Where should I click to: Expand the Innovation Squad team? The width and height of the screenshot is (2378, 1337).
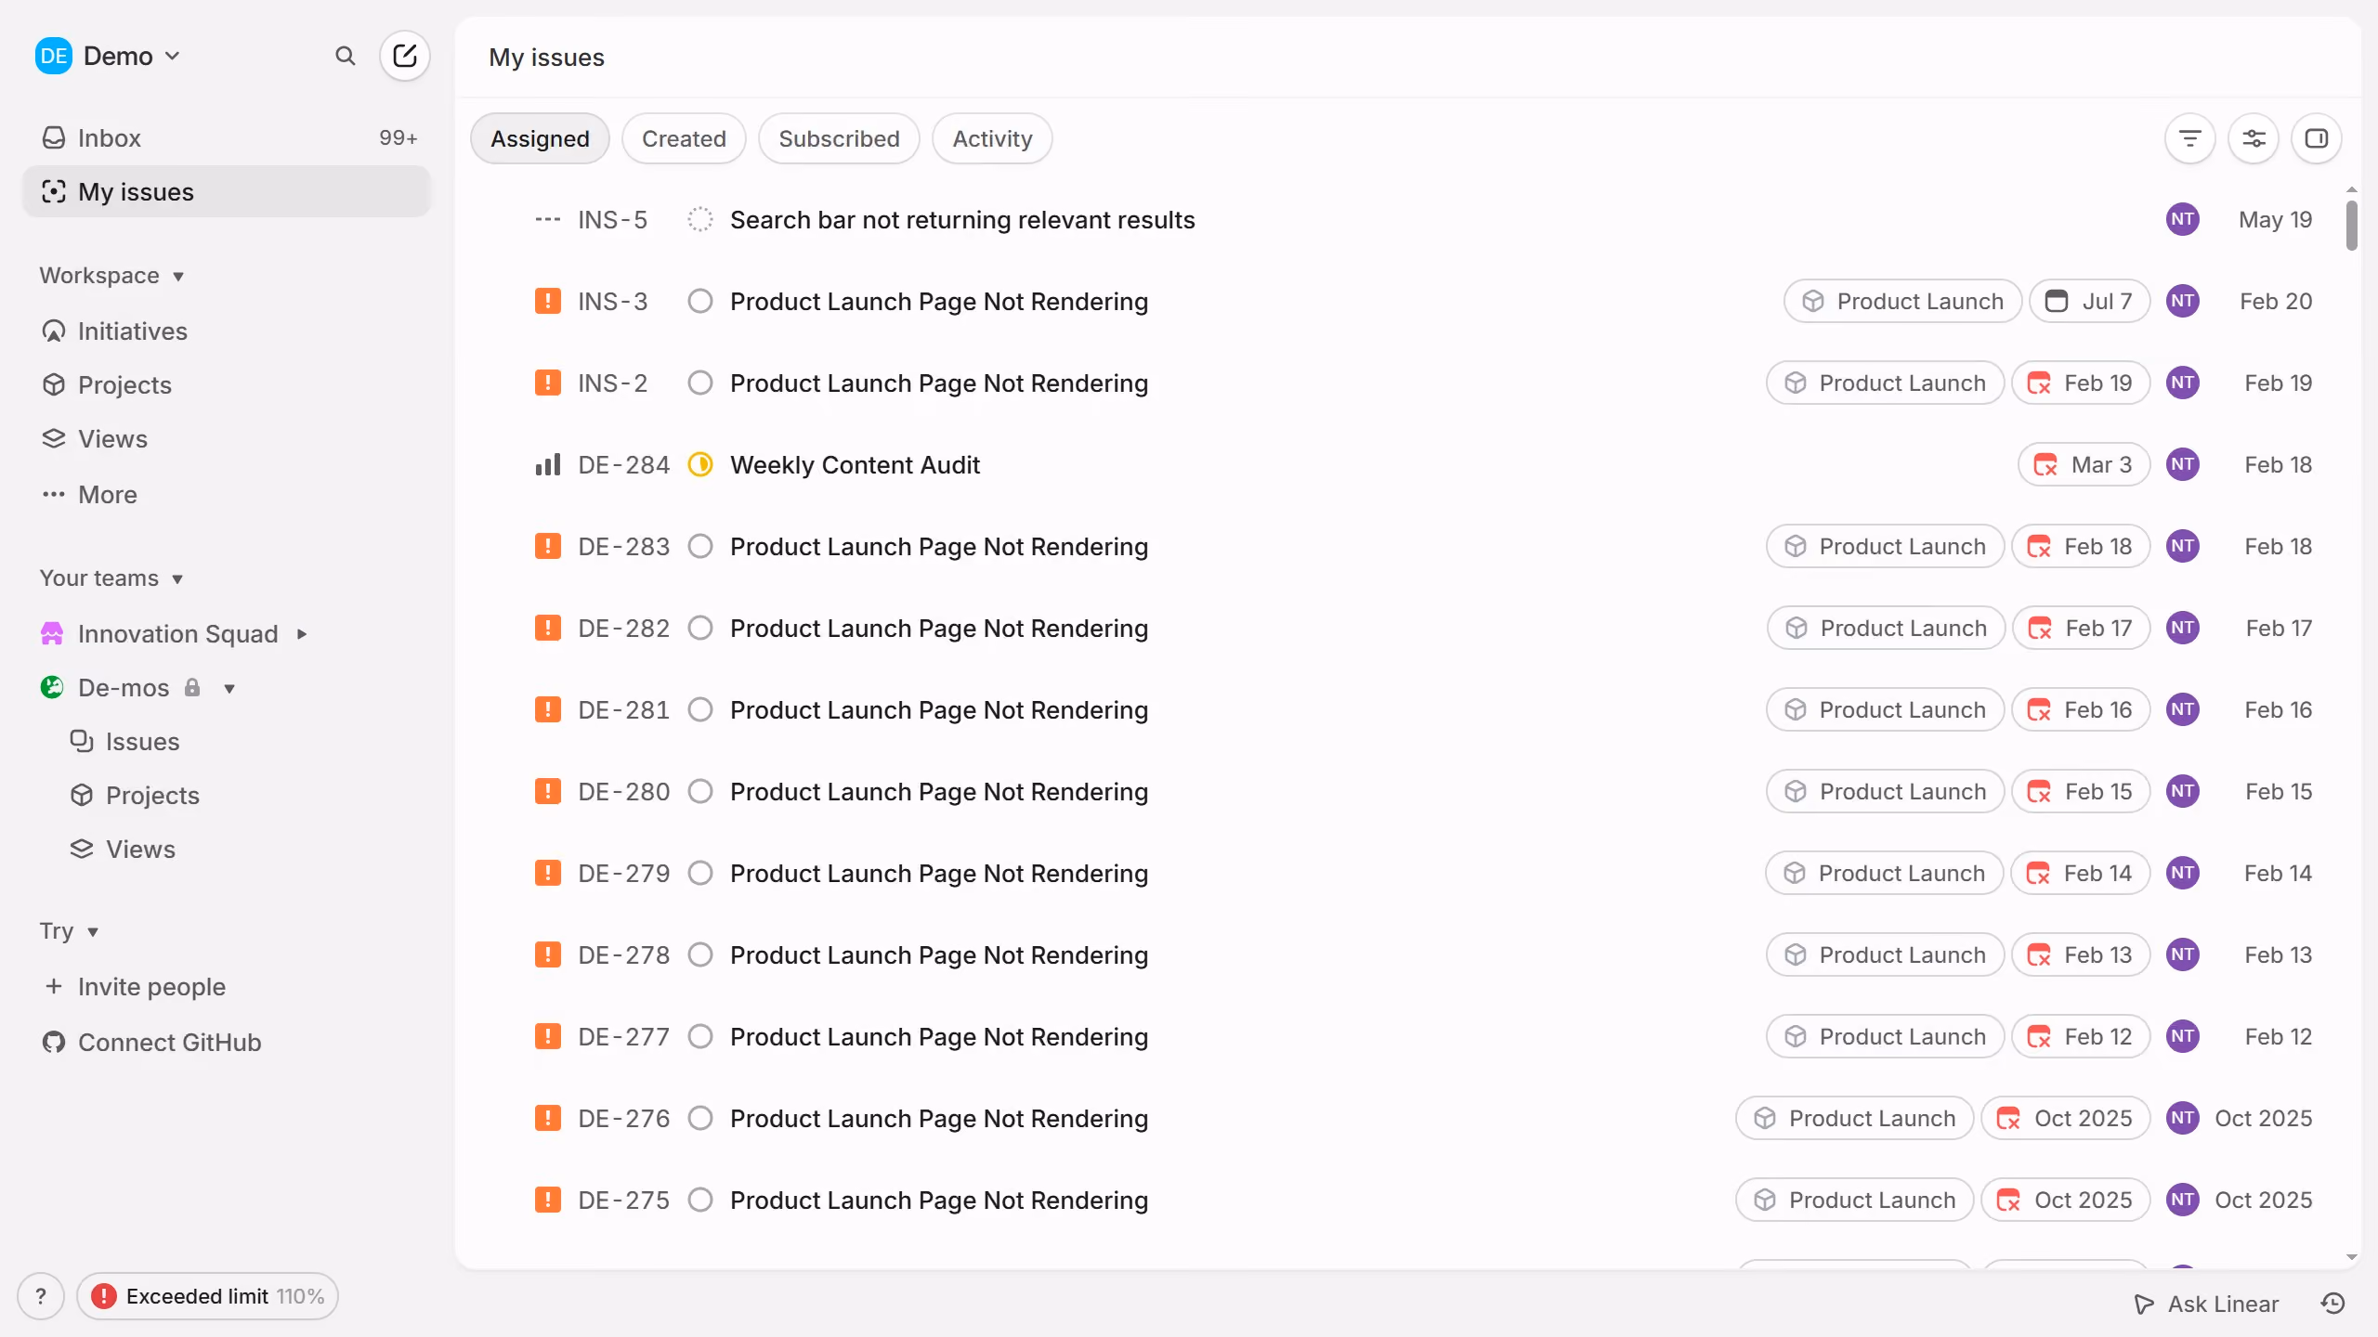(302, 634)
